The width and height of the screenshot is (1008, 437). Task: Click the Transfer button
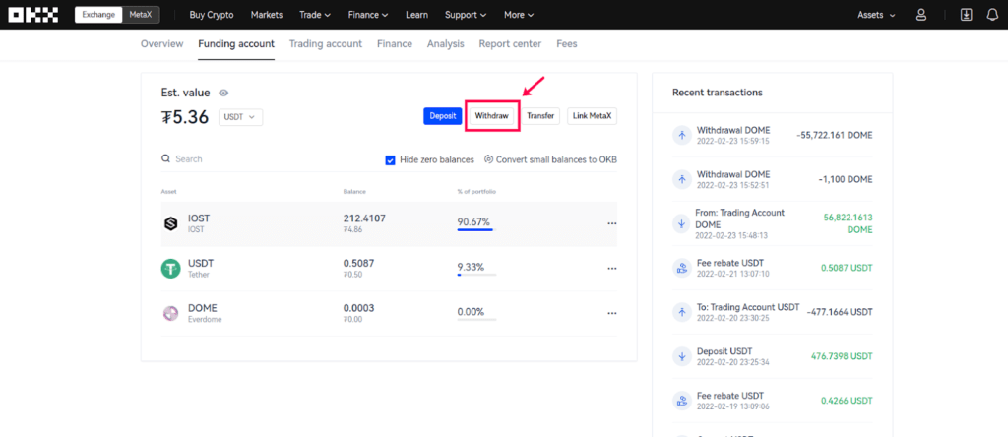pyautogui.click(x=540, y=116)
